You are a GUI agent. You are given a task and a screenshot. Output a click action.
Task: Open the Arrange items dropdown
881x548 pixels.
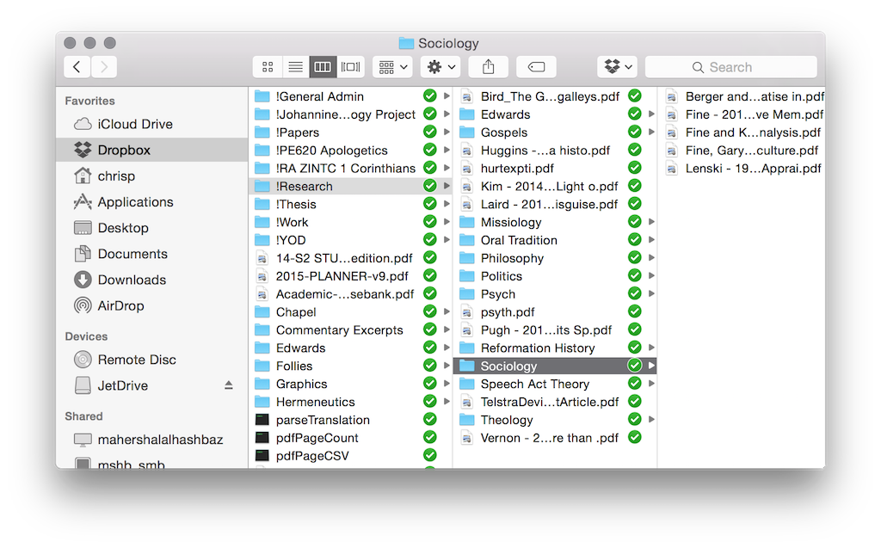pos(394,67)
